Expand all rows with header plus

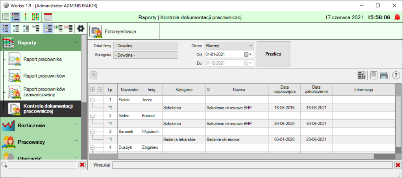tap(93, 90)
